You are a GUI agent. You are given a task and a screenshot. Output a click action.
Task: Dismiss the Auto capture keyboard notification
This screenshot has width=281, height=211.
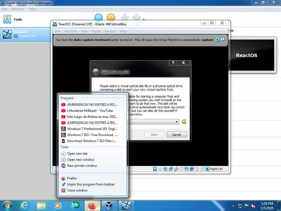[x=217, y=40]
